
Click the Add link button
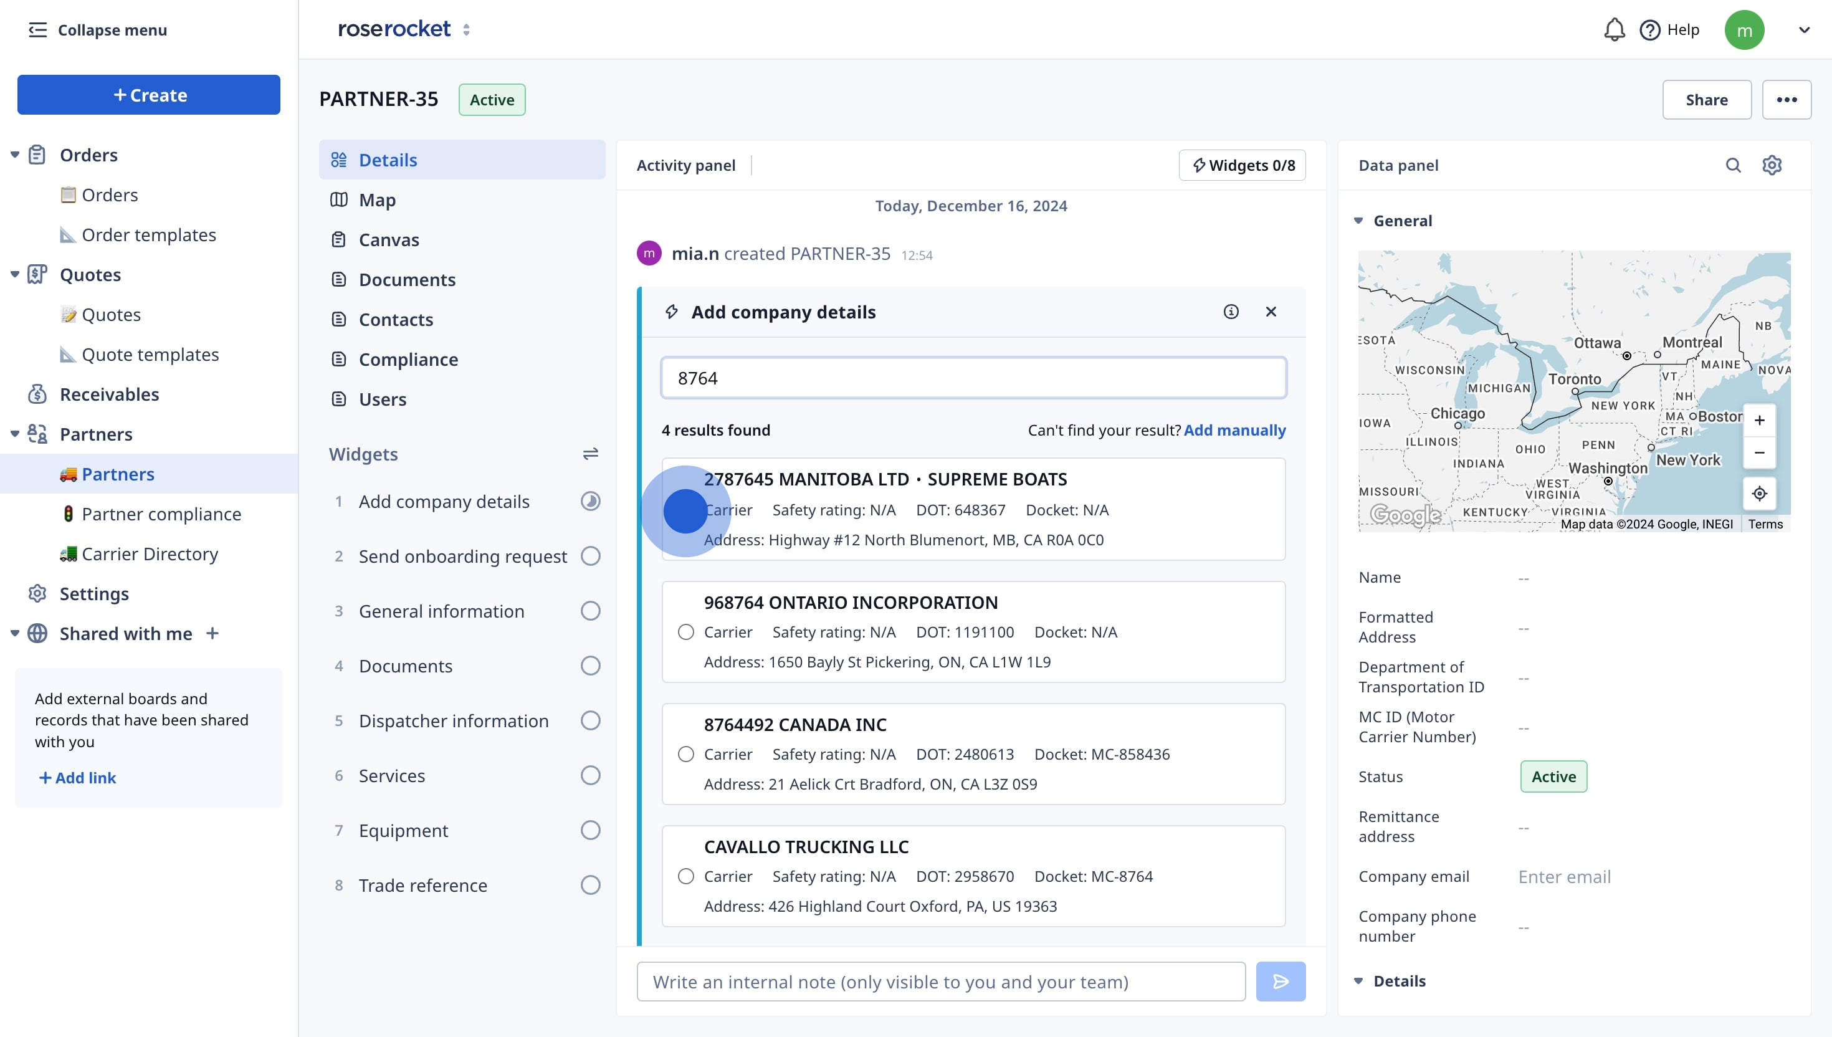77,778
